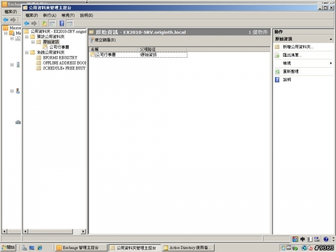The width and height of the screenshot is (336, 252).
Task: Click 重新整理 in the actions pane
Action: 290,71
